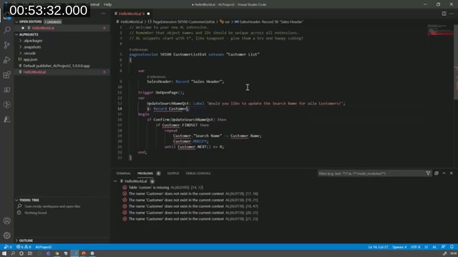Switch to the Terminal panel tab
The image size is (458, 257).
click(x=123, y=173)
